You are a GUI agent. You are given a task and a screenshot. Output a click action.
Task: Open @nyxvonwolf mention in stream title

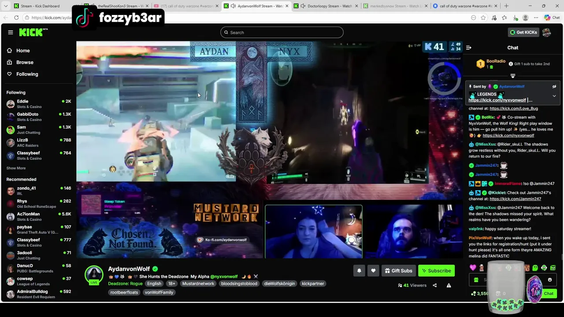[x=224, y=276]
